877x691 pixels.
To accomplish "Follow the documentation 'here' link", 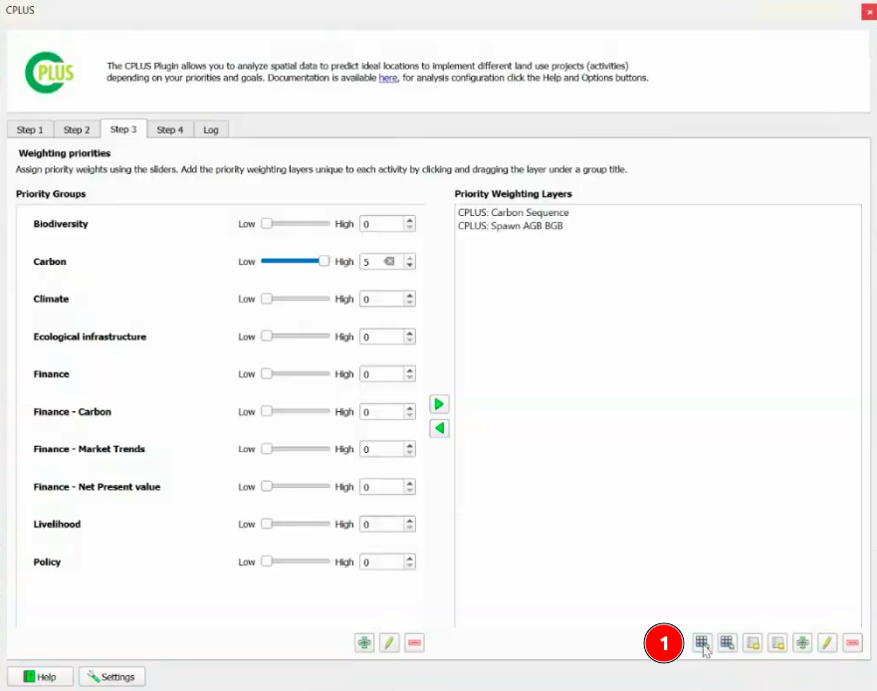I will pos(388,78).
